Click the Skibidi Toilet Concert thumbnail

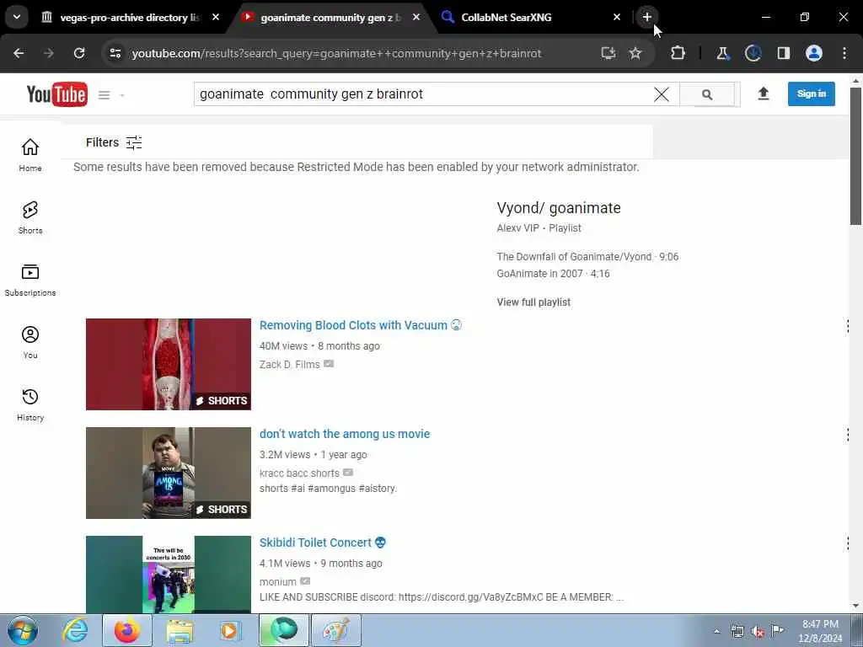[x=169, y=575]
